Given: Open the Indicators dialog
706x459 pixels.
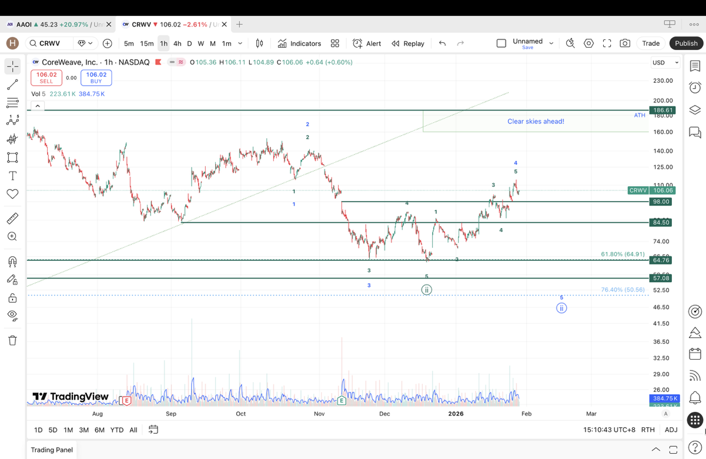Looking at the screenshot, I should 300,43.
